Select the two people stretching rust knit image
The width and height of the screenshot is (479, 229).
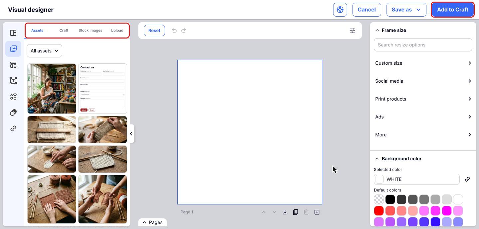(x=102, y=199)
